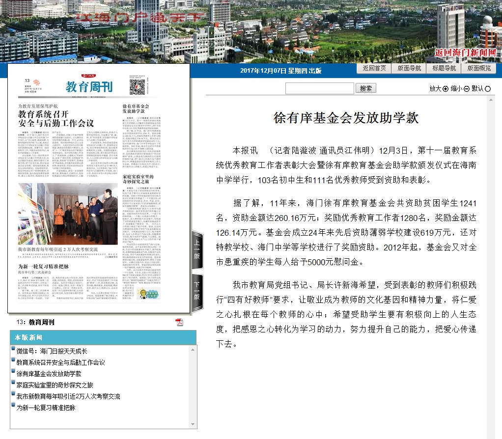Select 家庭实验室里的奇妙探究之旅 headline on page image

139,179
